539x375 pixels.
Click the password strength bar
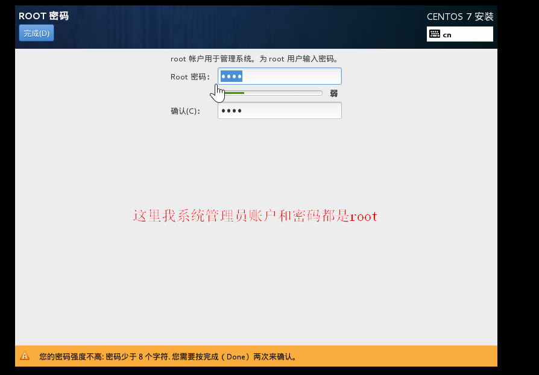point(270,93)
